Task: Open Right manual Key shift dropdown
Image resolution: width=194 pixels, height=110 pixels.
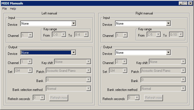Action: tap(167, 62)
